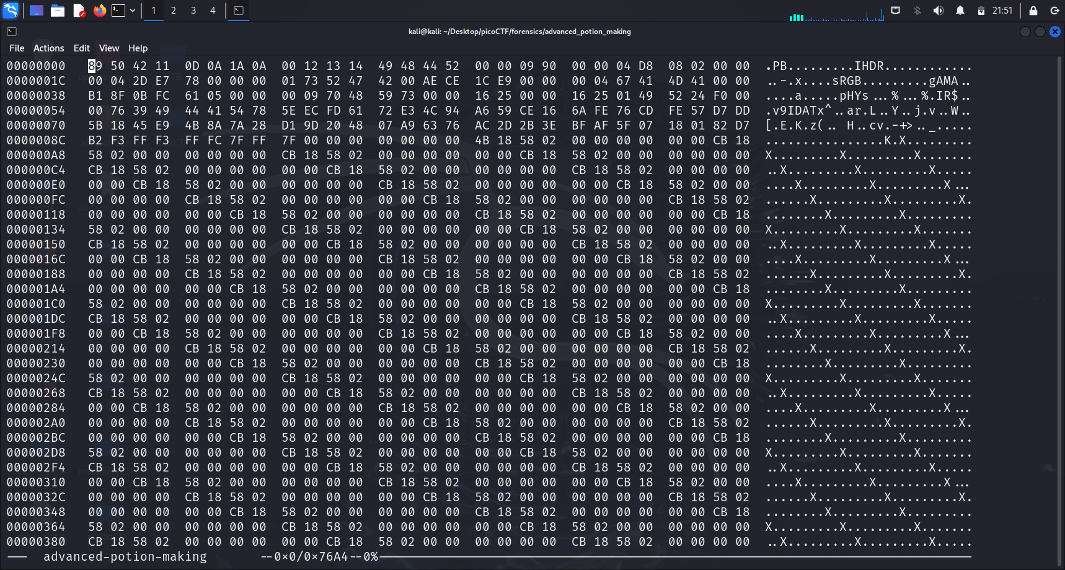
Task: Expand the terminal launcher dropdown arrow
Action: tap(133, 11)
